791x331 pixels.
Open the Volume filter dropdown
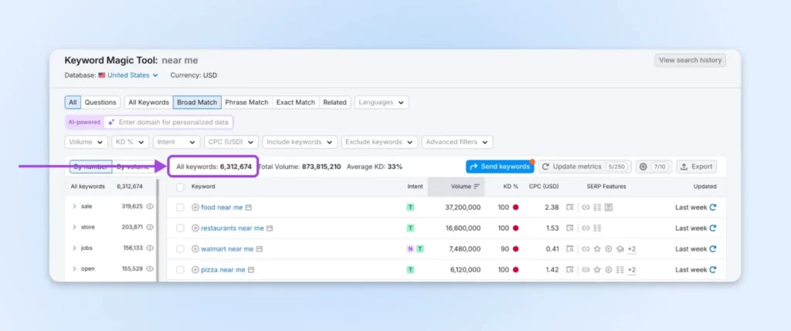point(87,142)
